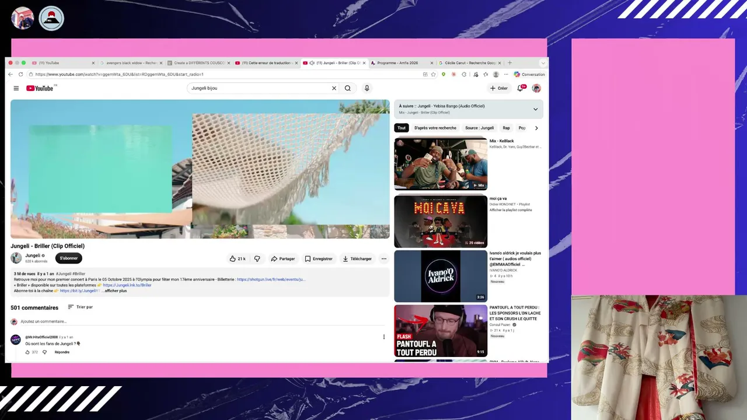Open the browser profile icon in toolbar
Screen dimensions: 747x420
tap(496, 74)
